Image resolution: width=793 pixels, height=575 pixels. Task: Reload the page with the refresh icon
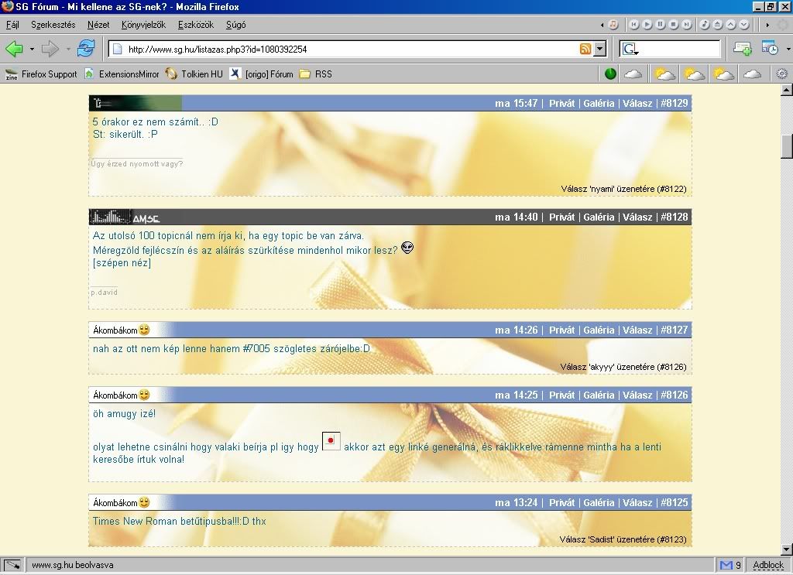86,49
